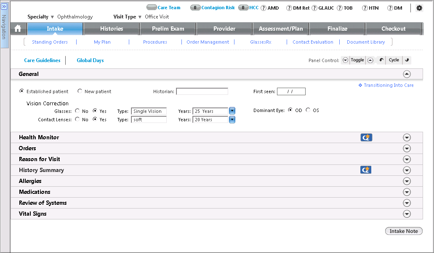Open Standing Orders link
The image size is (434, 253).
pos(50,42)
